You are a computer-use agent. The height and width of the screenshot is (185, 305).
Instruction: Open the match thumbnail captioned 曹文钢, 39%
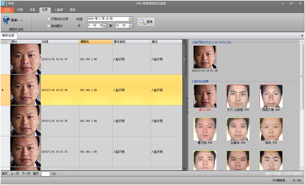205,129
